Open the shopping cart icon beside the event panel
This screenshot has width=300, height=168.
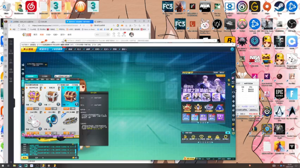(229, 84)
